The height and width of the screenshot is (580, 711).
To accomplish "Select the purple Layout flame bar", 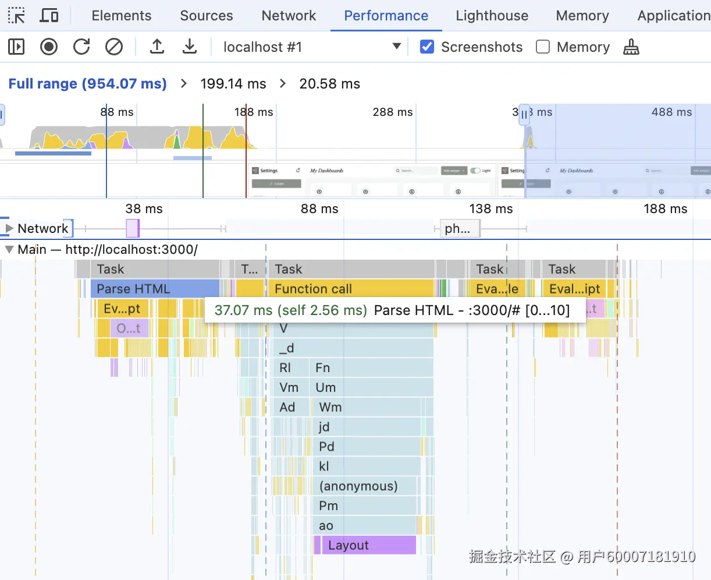I will (x=369, y=545).
